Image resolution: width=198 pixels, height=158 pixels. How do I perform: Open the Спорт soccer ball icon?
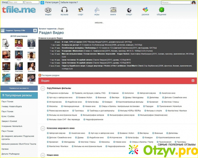tap(129, 10)
